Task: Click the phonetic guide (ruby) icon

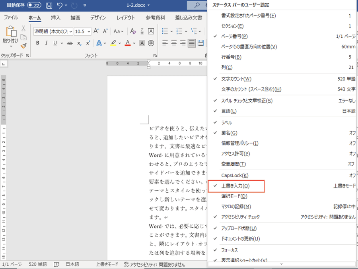Action: click(x=142, y=31)
